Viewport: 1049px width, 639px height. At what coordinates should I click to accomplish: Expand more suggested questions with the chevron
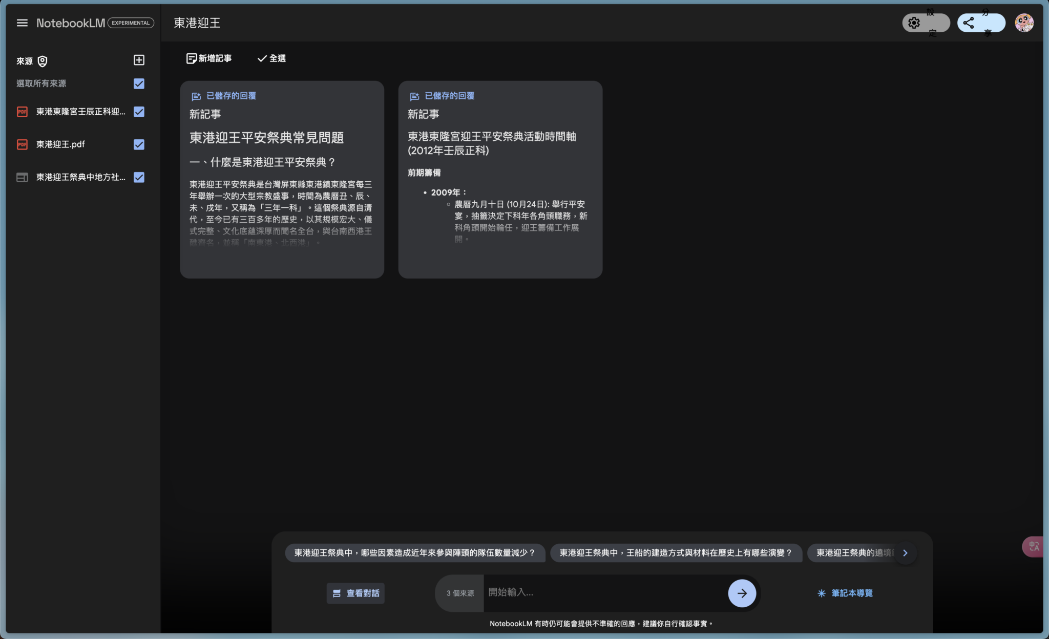point(905,553)
